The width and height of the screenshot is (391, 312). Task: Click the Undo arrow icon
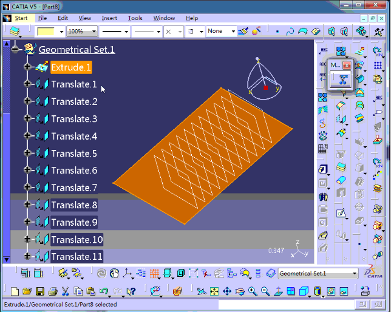(x=104, y=292)
